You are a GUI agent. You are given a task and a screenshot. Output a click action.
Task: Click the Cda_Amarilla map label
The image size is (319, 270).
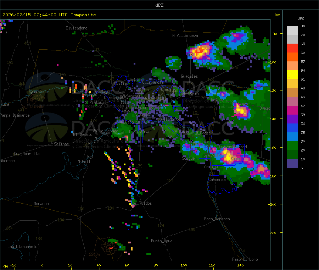[x=27, y=154]
